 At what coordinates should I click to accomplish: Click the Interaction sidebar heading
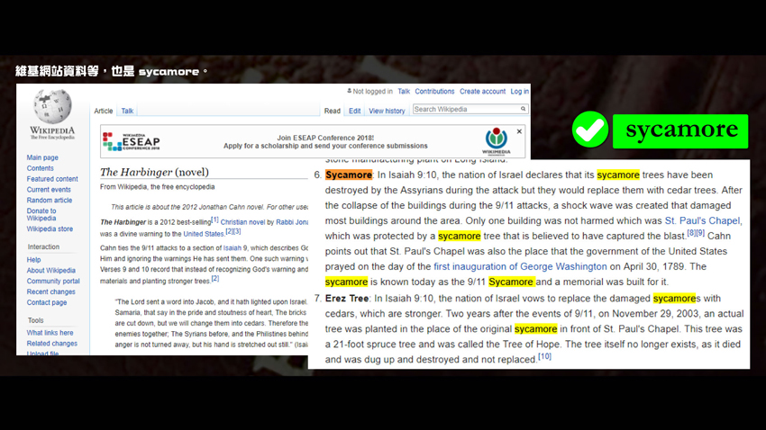coord(43,247)
